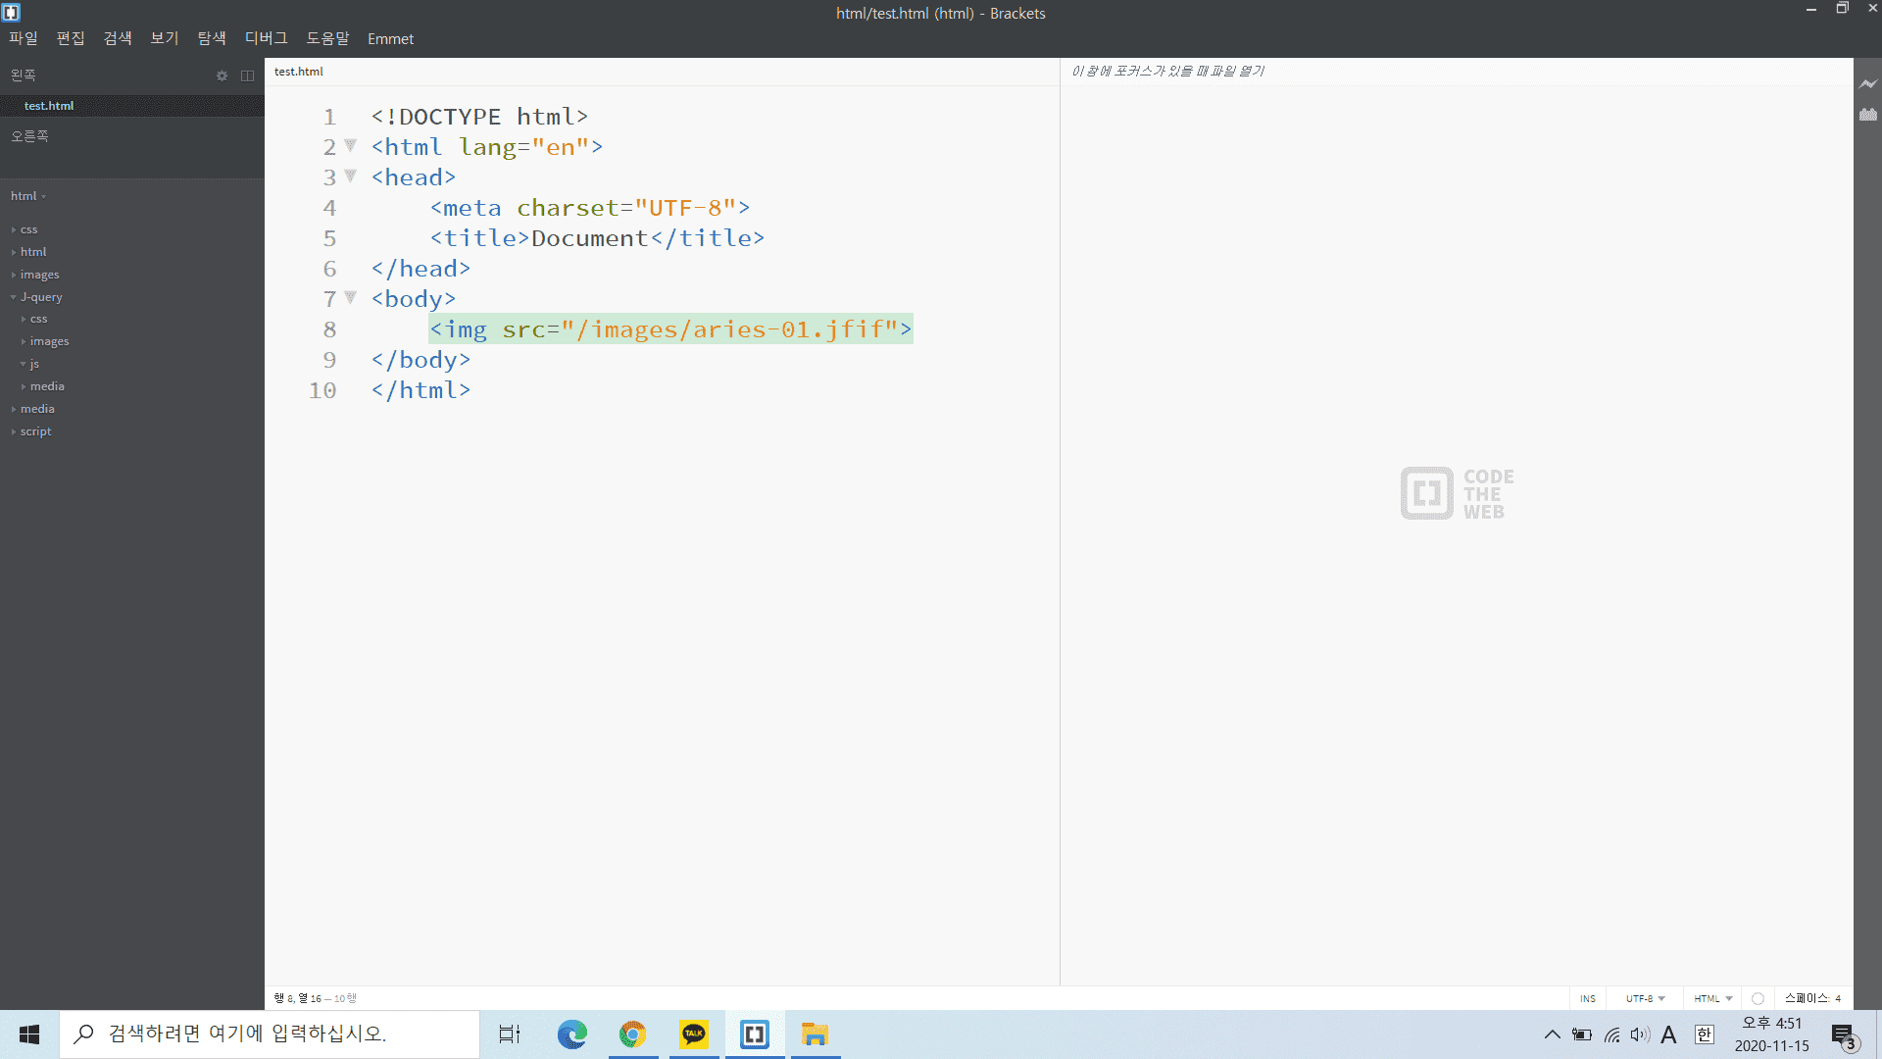
Task: Toggle INS insert/overwrite mode
Action: [x=1587, y=998]
